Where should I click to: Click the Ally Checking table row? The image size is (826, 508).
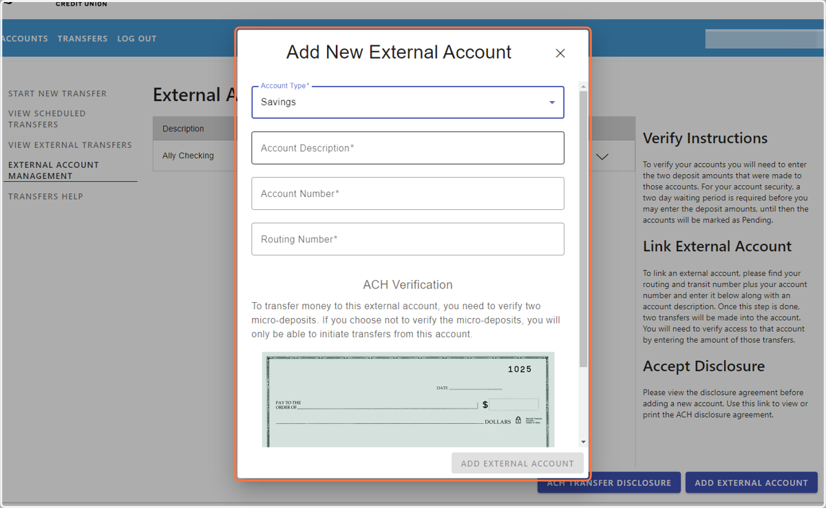click(394, 156)
